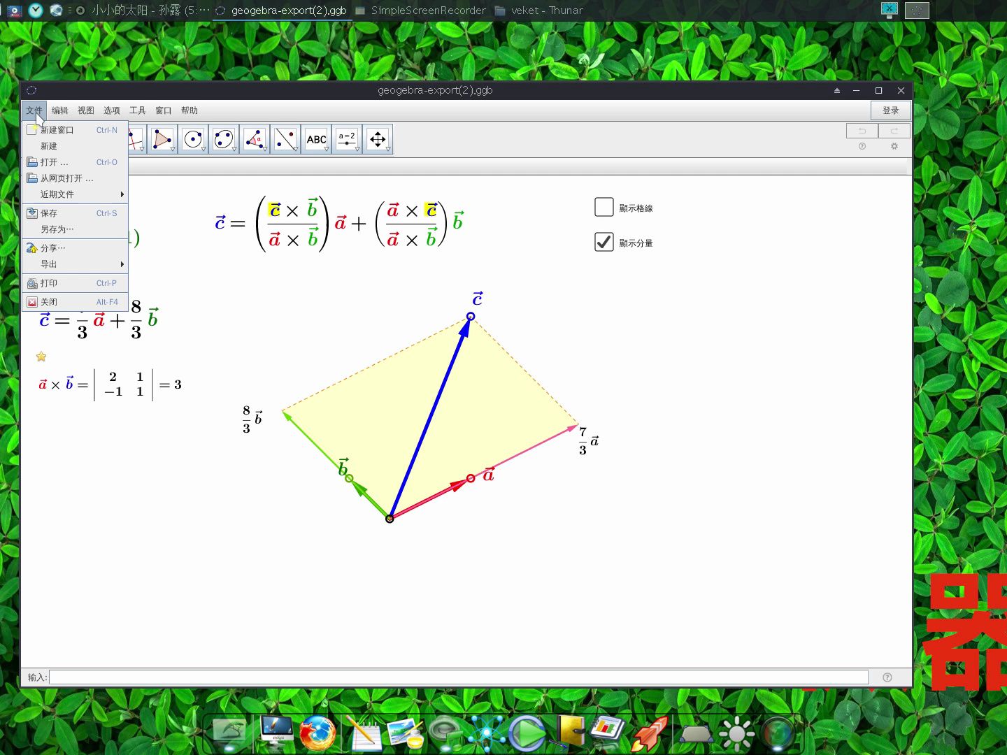Click the input bar help icon
Image resolution: width=1007 pixels, height=755 pixels.
(x=887, y=677)
